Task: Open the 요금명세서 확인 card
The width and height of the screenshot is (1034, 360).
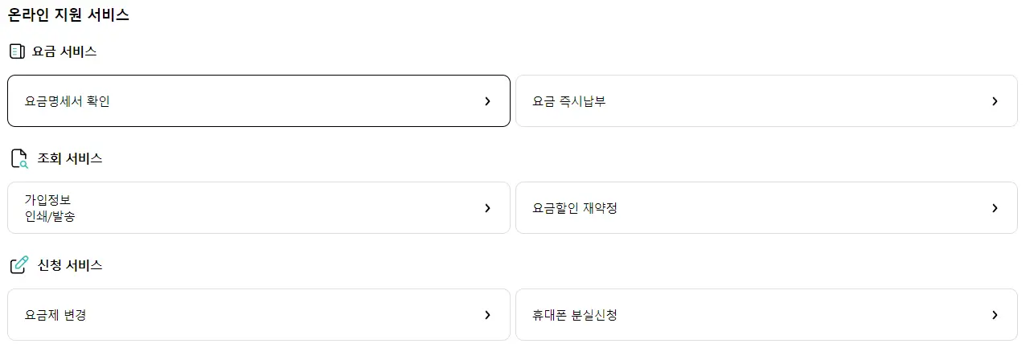Action: [259, 101]
